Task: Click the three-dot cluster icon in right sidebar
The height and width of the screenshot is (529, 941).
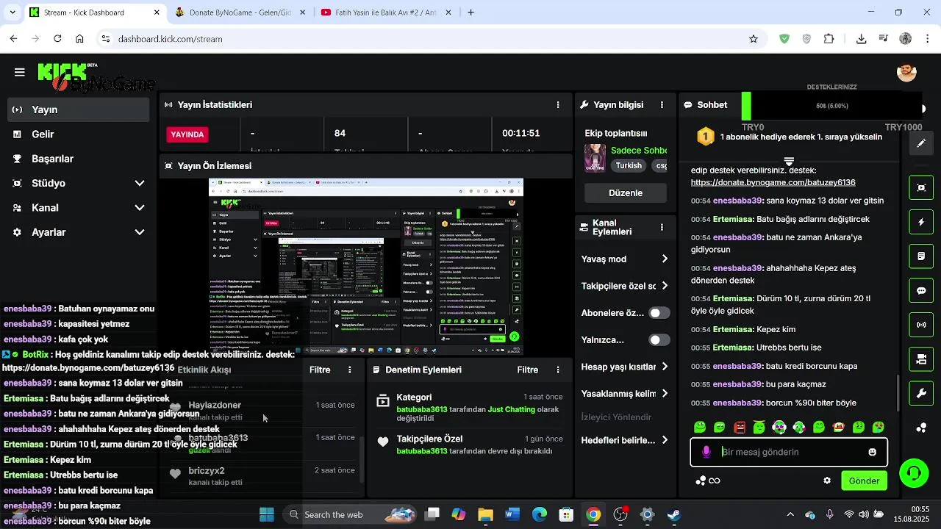Action: 921,428
